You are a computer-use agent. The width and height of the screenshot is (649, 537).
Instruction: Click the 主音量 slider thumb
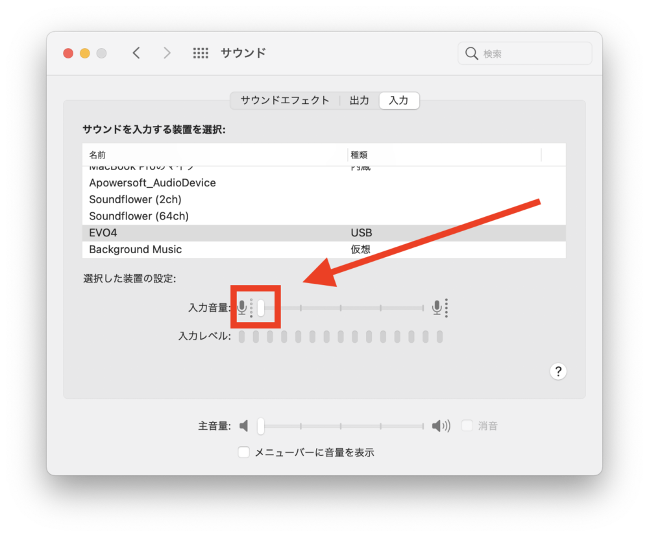pyautogui.click(x=261, y=425)
